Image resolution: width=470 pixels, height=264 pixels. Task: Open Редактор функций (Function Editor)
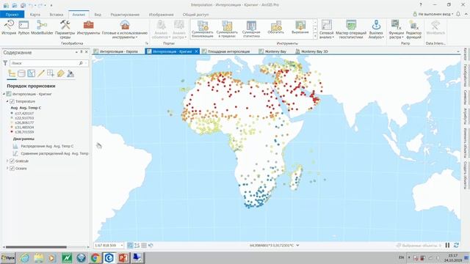tap(413, 29)
